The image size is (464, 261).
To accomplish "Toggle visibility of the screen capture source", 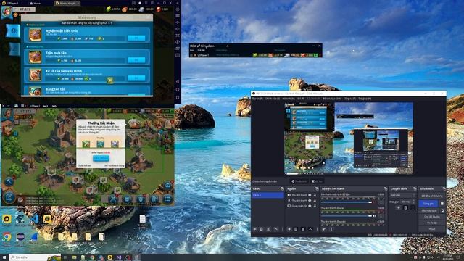I will [x=310, y=206].
